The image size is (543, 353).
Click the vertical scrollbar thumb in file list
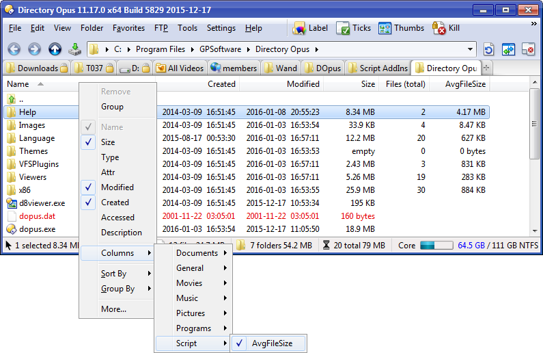coord(534,124)
